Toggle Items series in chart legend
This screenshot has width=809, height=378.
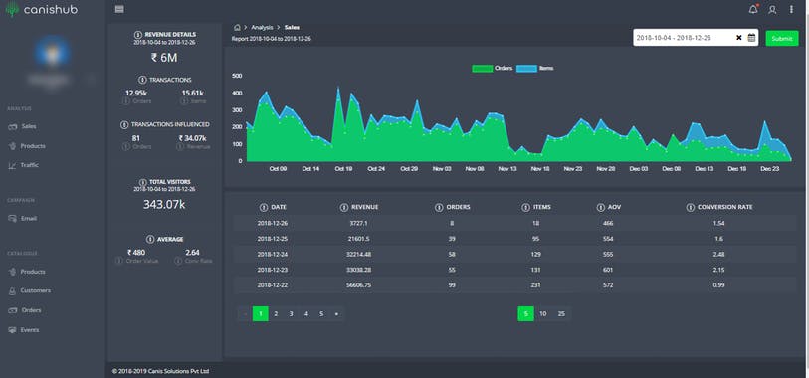535,68
